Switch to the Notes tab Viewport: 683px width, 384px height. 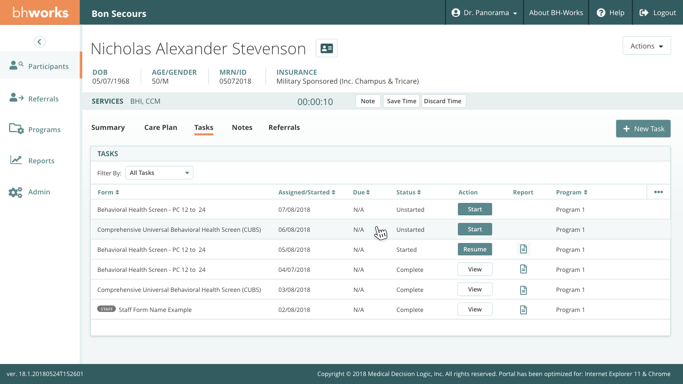click(242, 127)
